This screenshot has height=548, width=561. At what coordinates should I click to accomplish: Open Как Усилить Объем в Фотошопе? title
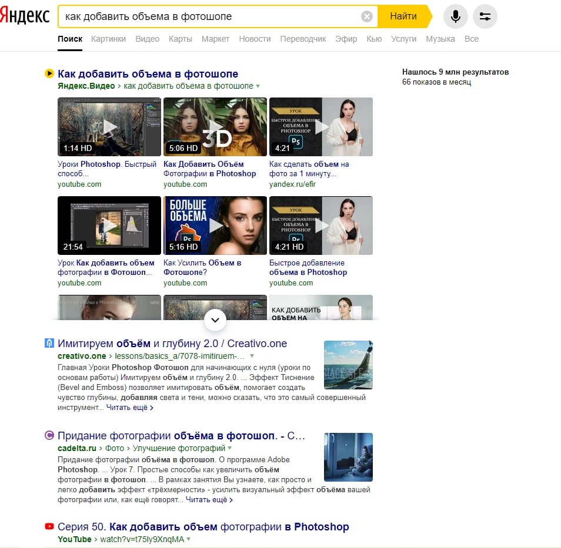(x=202, y=267)
